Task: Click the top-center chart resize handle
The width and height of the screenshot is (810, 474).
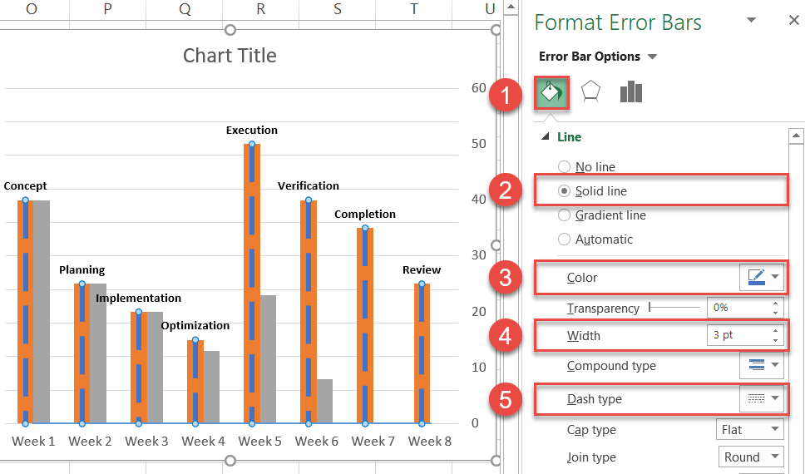Action: click(230, 30)
